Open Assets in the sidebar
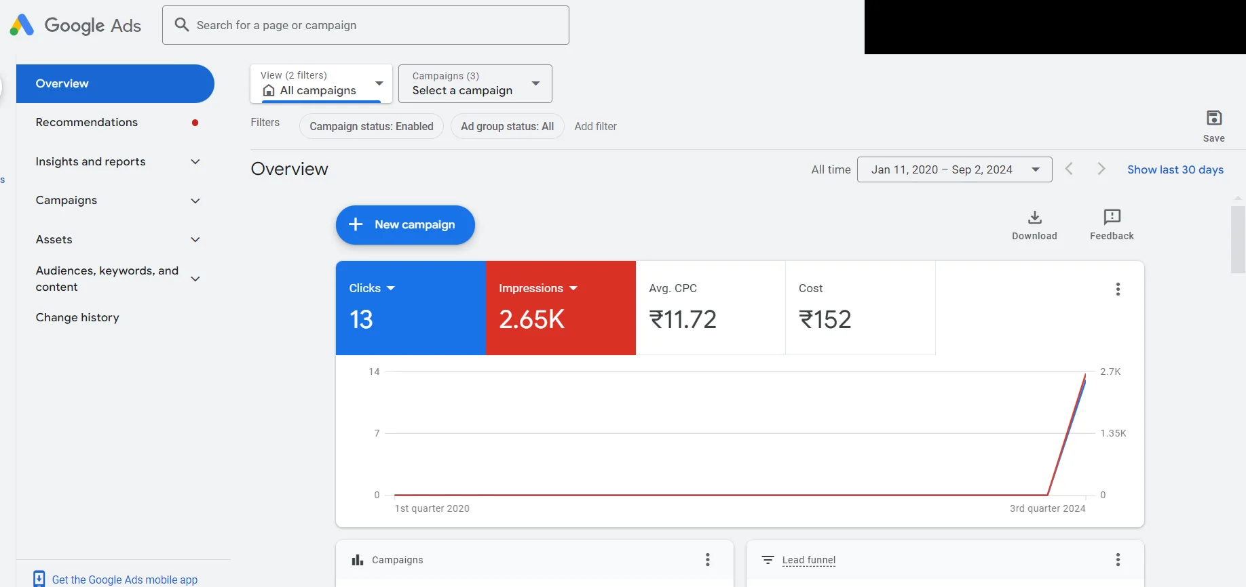Image resolution: width=1246 pixels, height=587 pixels. tap(54, 239)
